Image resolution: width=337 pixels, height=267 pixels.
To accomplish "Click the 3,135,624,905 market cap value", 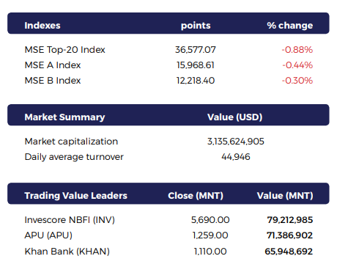I will click(236, 142).
